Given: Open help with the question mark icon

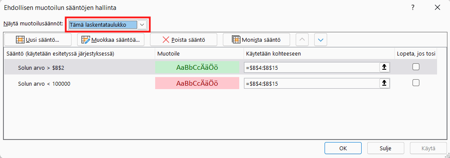Looking at the screenshot, I should click(412, 8).
